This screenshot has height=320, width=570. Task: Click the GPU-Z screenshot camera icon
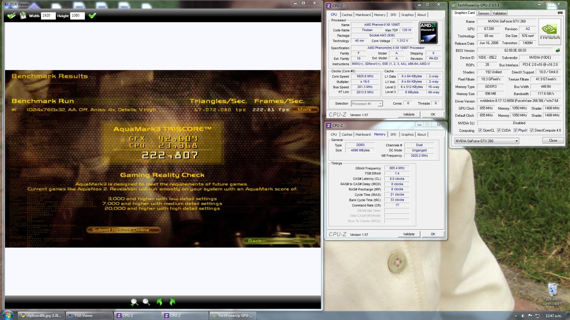click(x=560, y=12)
